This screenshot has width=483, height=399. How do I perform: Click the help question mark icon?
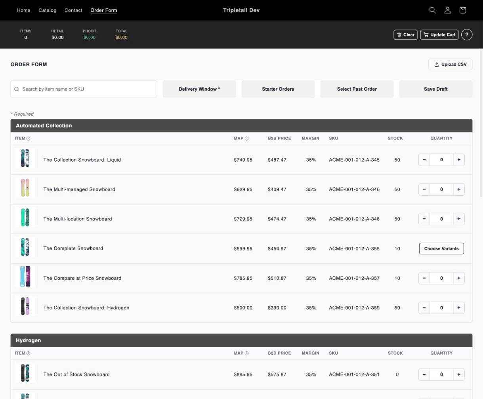coord(467,34)
